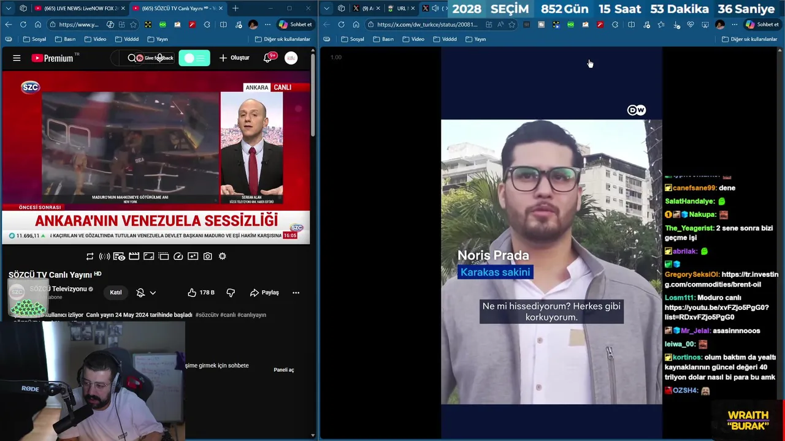Open the three-dot more actions menu
785x441 pixels.
coord(296,293)
